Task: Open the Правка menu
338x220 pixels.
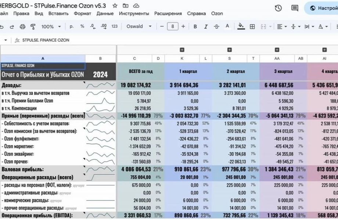Action: 21,14
